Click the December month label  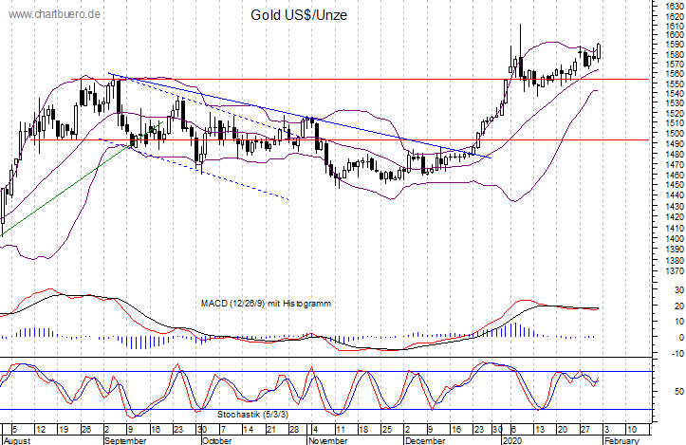click(x=423, y=440)
